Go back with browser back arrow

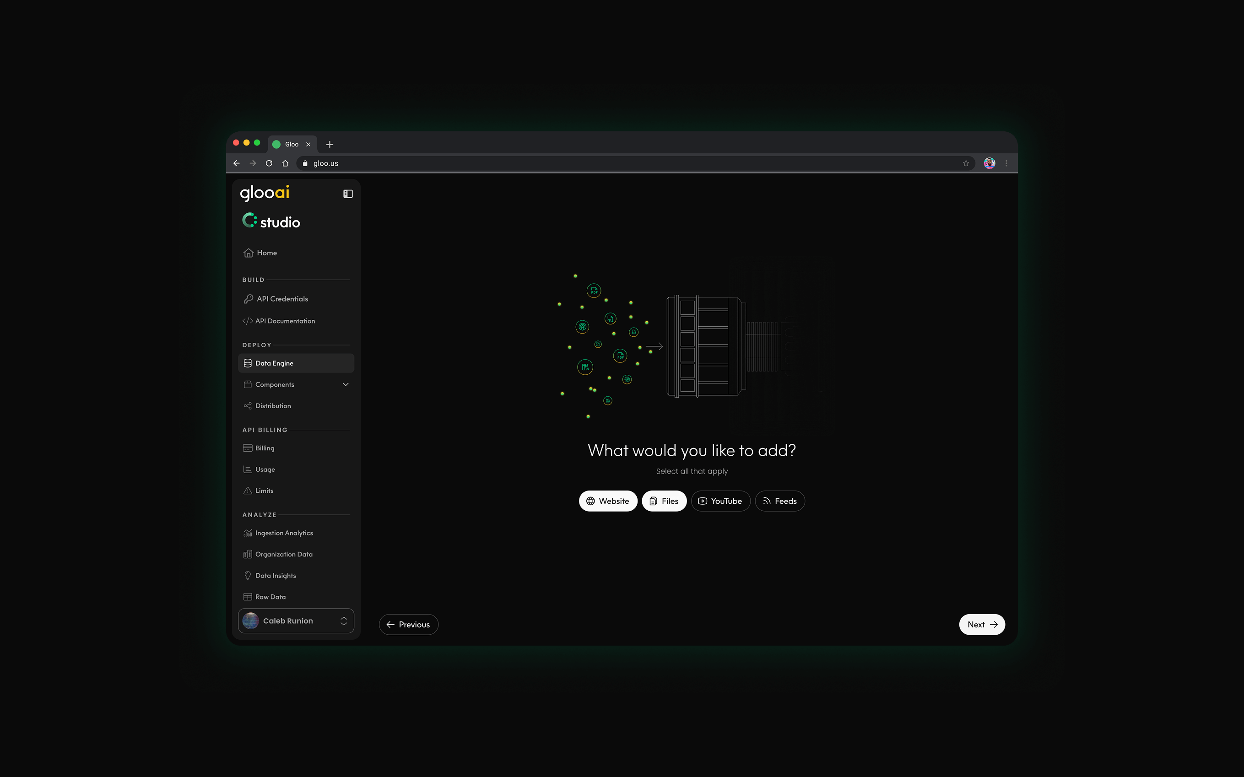(236, 163)
